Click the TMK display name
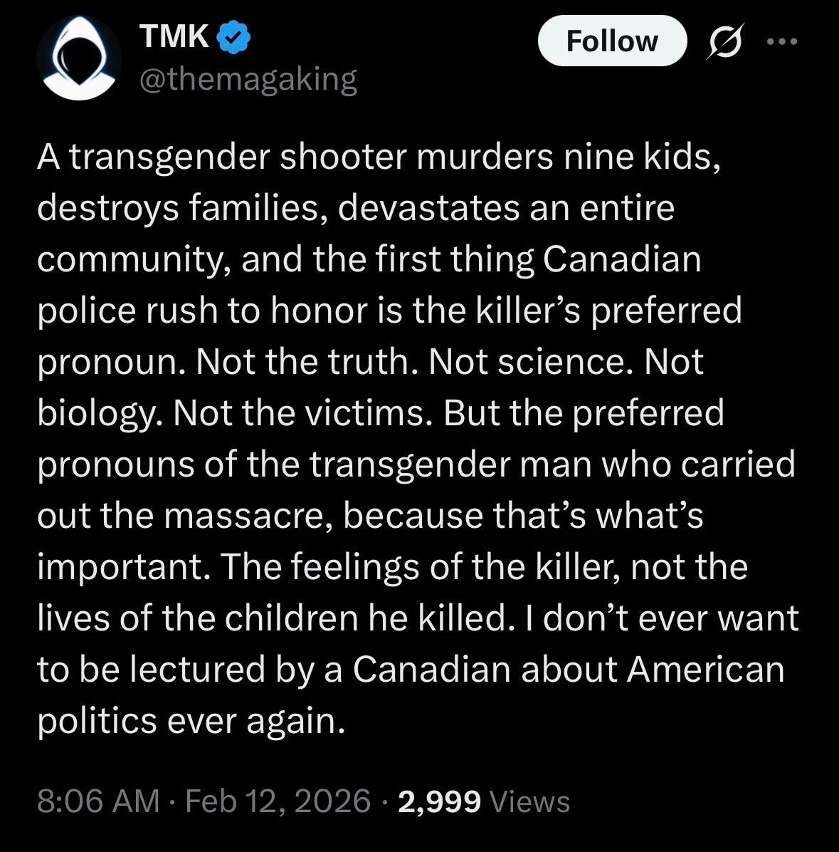Viewport: 839px width, 852px height. tap(174, 36)
